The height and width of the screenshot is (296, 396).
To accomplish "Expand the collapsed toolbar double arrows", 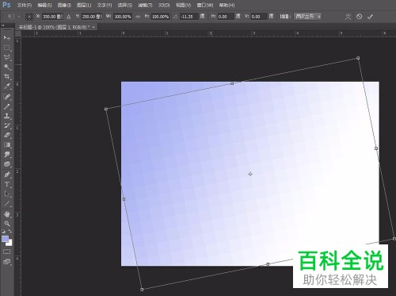I will pos(3,25).
